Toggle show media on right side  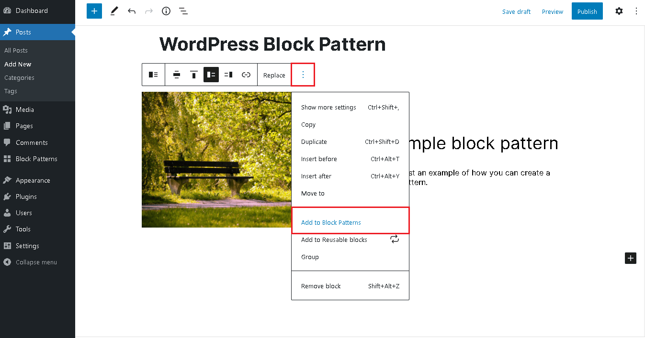coord(228,75)
